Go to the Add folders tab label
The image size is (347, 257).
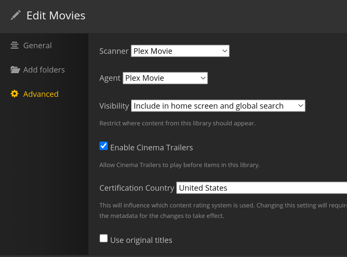(44, 70)
